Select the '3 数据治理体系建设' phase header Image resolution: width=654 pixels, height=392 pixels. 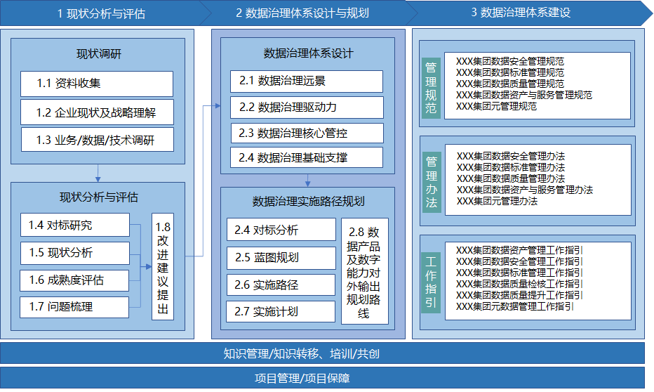point(521,13)
